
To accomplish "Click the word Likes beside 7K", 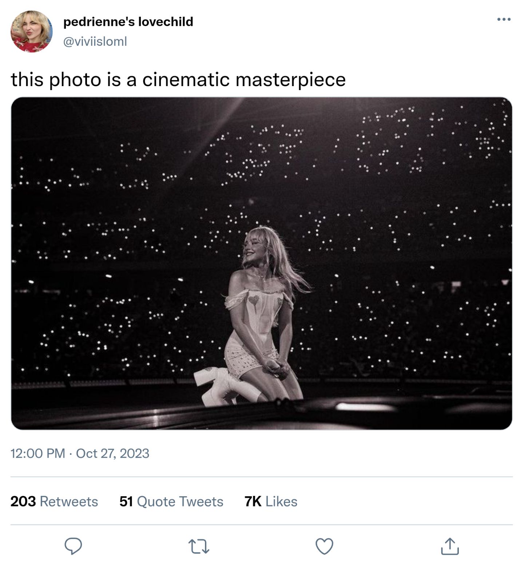I will [281, 501].
